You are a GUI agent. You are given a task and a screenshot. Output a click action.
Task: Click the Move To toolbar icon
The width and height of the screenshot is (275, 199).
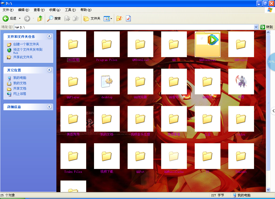(x=67, y=19)
